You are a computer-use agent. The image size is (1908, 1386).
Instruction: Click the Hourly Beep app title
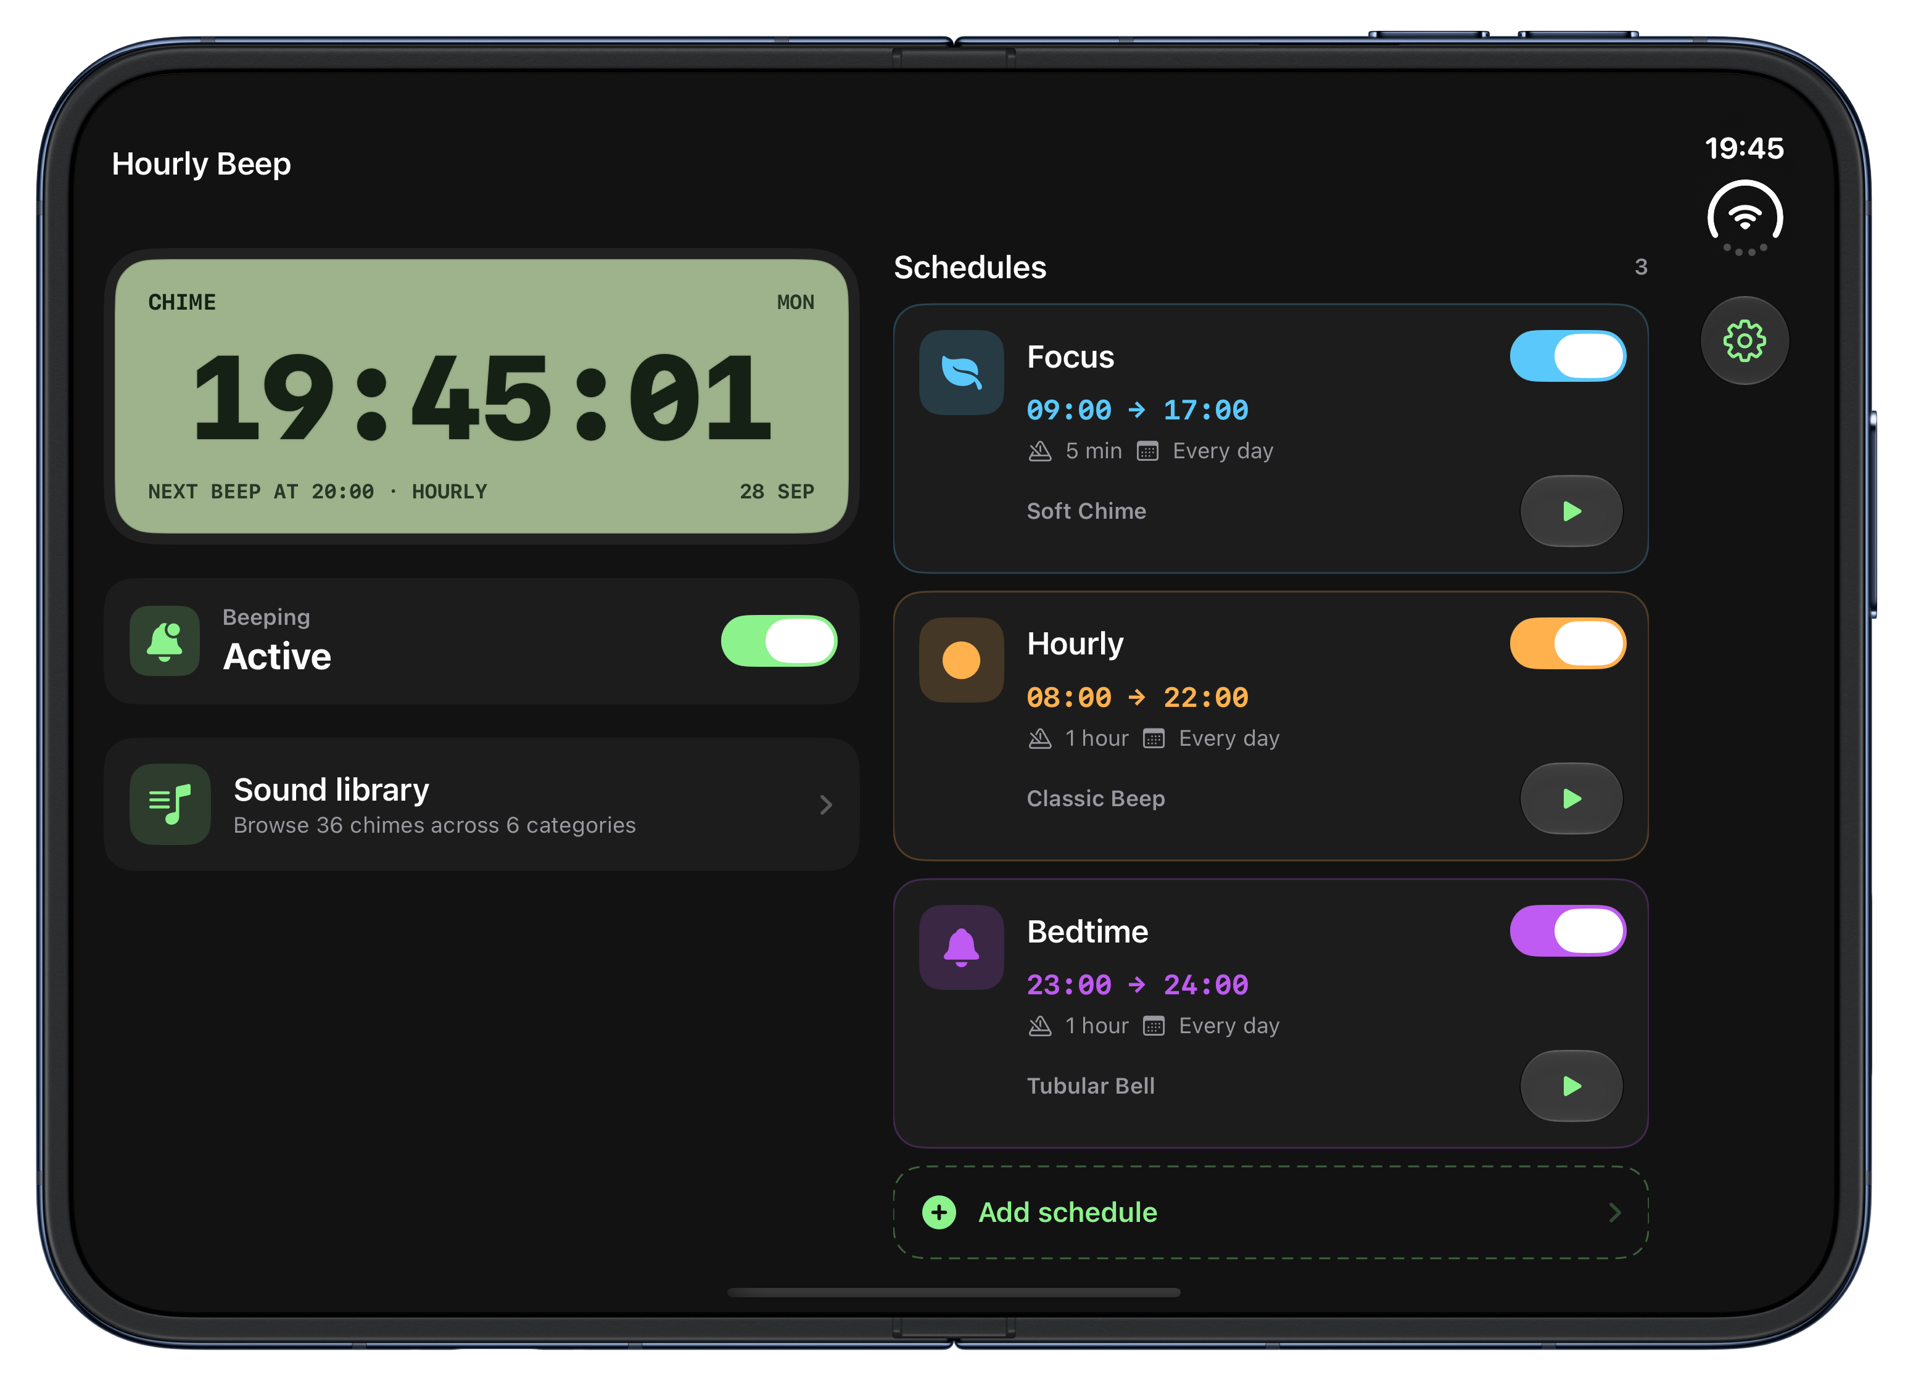tap(201, 164)
